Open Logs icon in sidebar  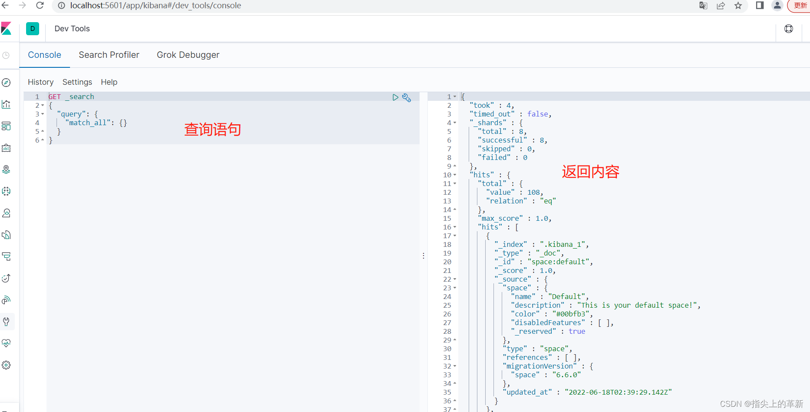tap(6, 235)
